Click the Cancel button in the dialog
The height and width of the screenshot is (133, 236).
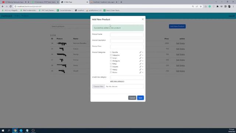click(x=132, y=98)
